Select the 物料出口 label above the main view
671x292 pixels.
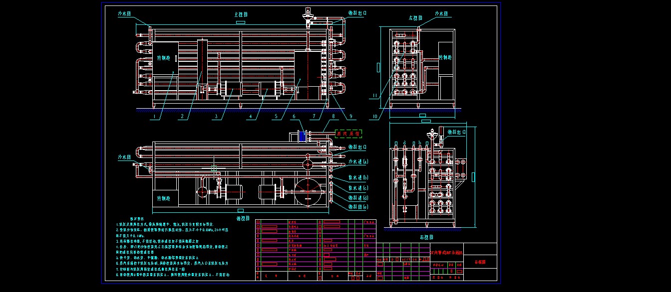tap(357, 14)
